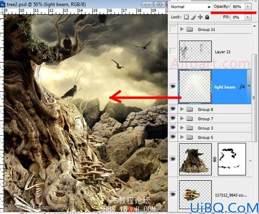Screen dimensions: 259x214
Task: Expand Group 7 triangle
Action: click(182, 118)
